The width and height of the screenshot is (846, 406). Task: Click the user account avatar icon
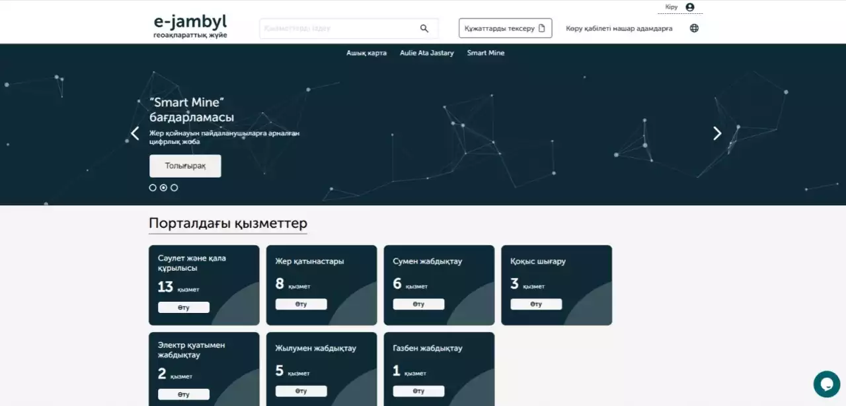coord(690,7)
